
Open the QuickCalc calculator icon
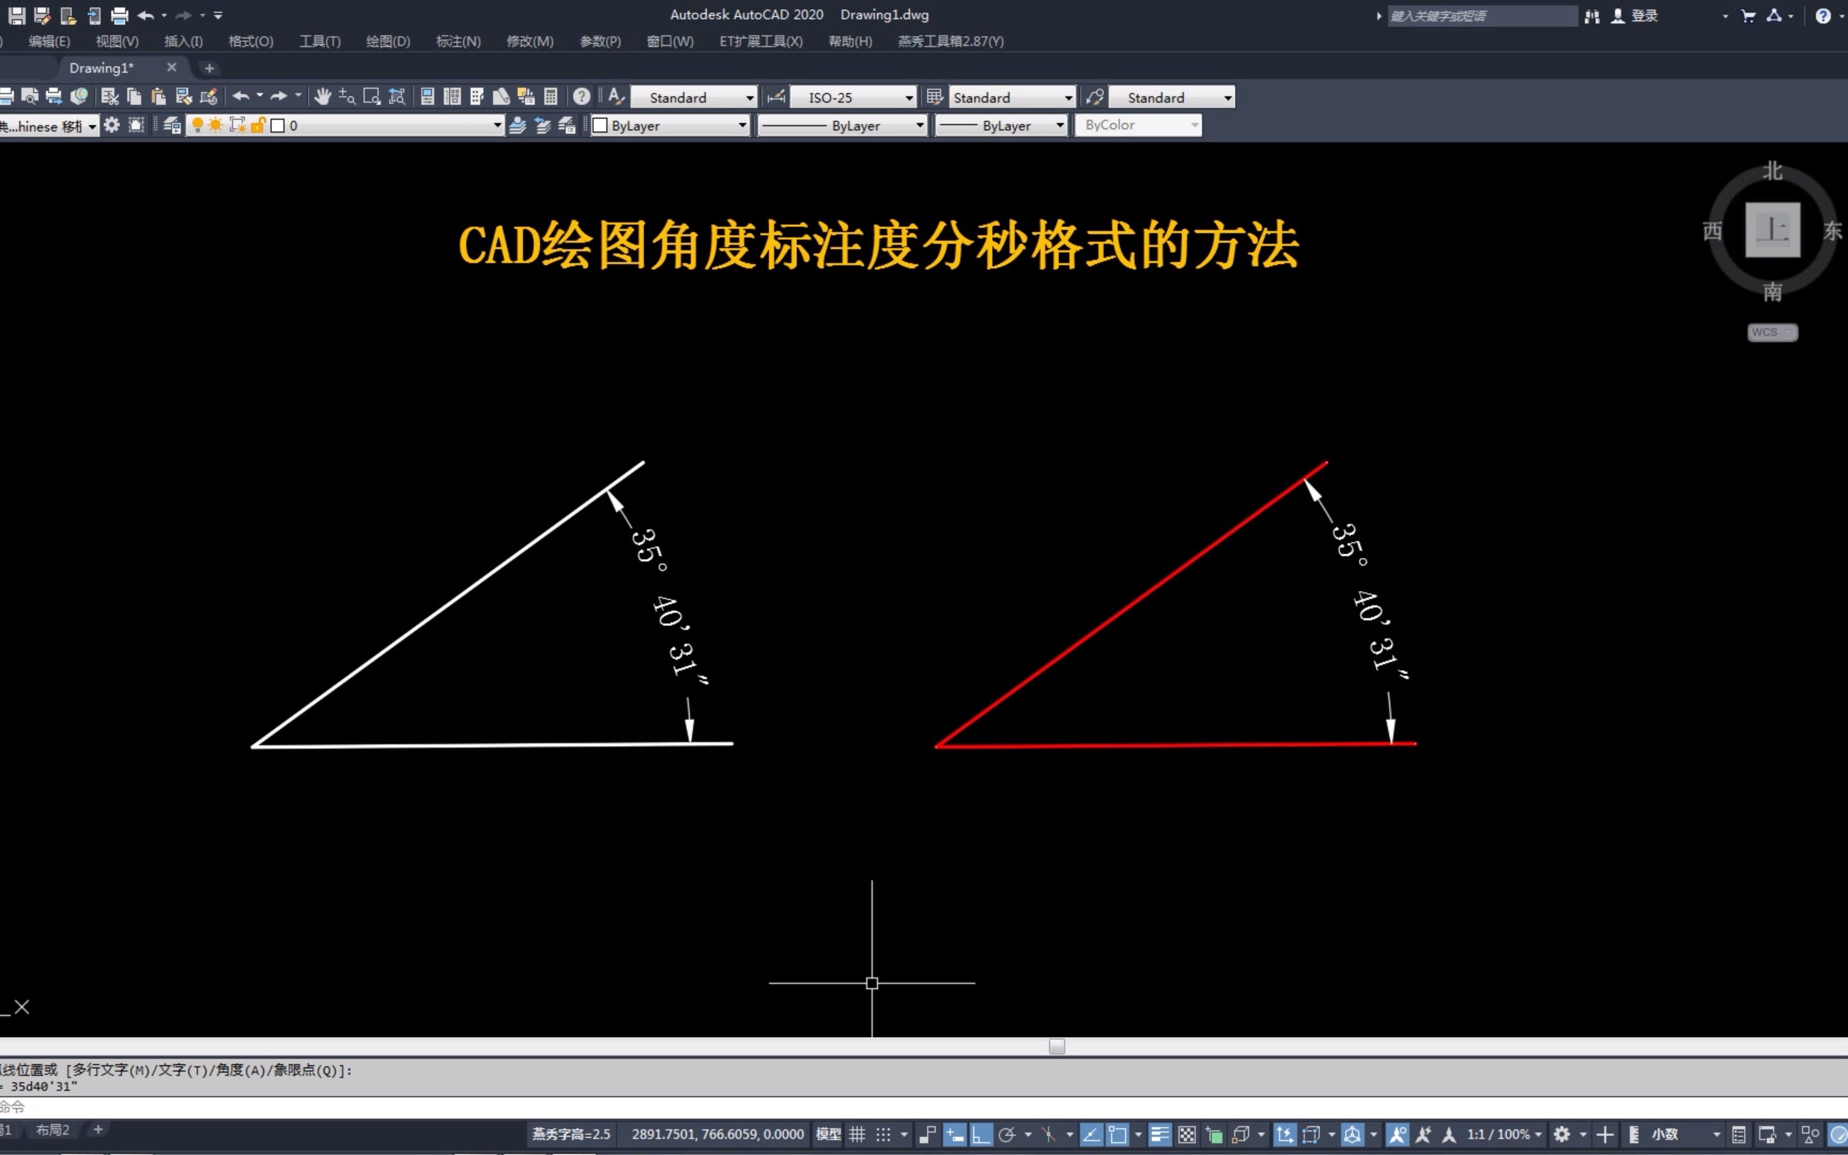pos(551,96)
